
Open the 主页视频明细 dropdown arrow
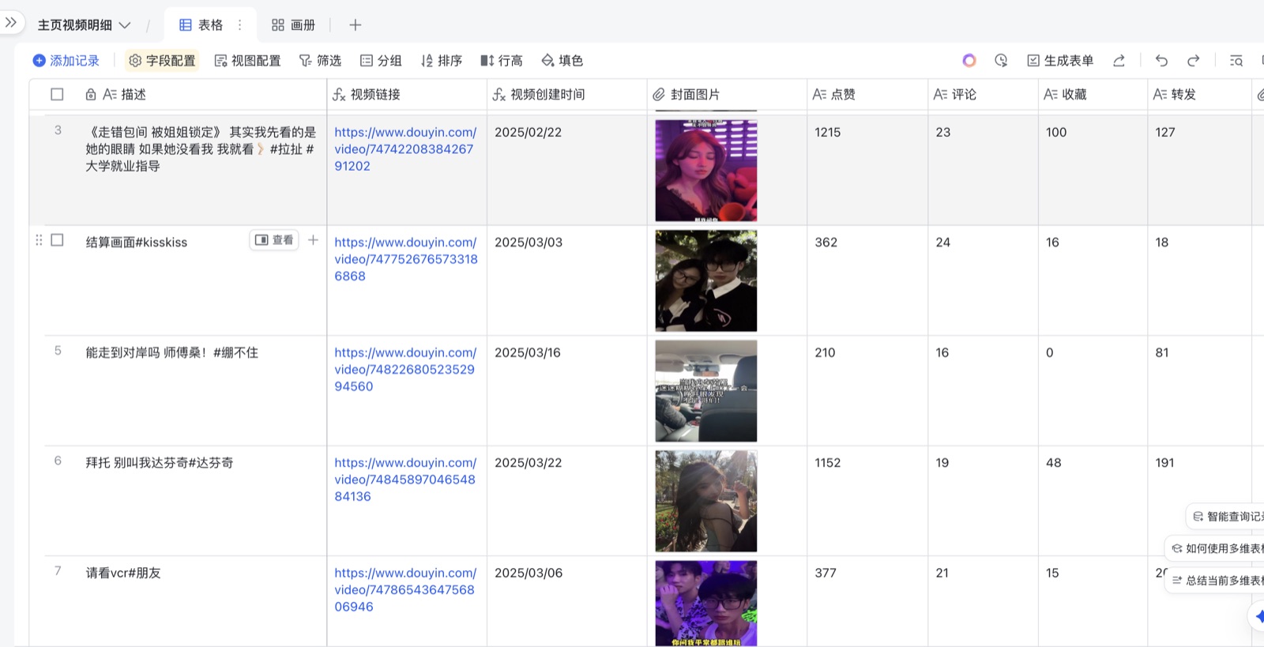pos(125,25)
